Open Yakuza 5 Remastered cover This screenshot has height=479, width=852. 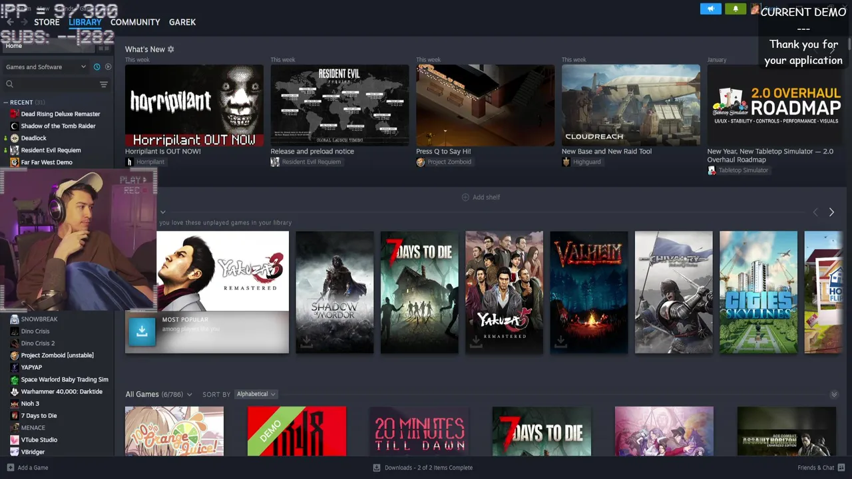point(504,292)
